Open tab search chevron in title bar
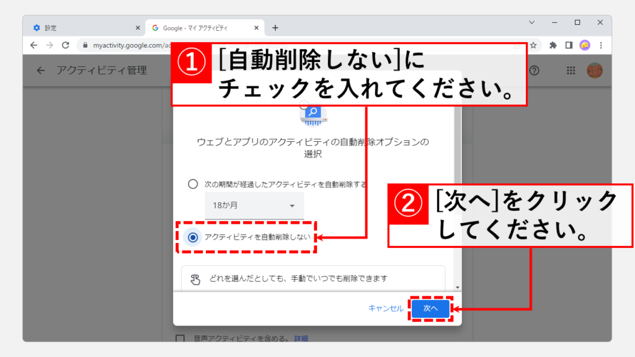 click(x=531, y=23)
